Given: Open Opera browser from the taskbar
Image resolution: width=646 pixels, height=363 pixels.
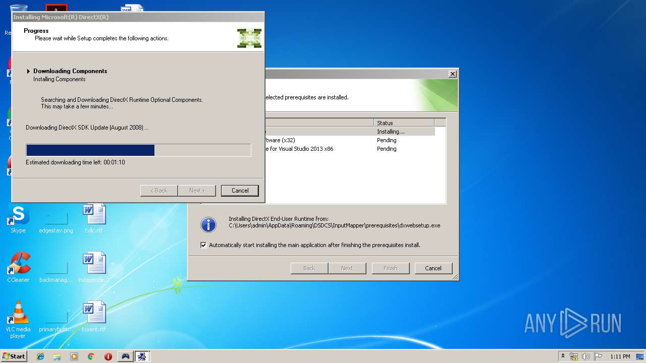Looking at the screenshot, I should [x=108, y=356].
